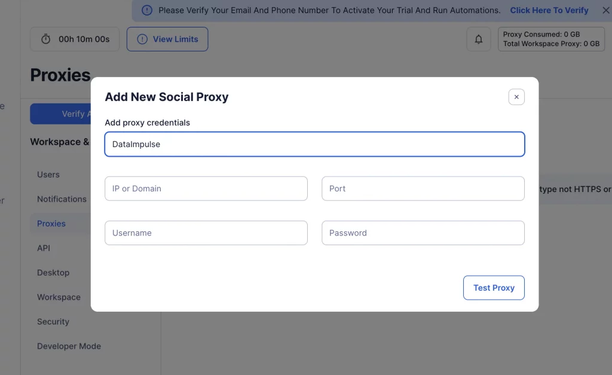Viewport: 612px width, 375px height.
Task: Click into the Username field
Action: pos(206,233)
